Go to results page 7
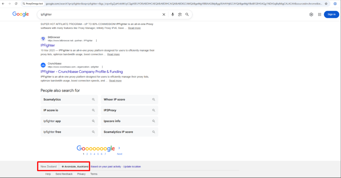341x178 pixels. (105, 154)
